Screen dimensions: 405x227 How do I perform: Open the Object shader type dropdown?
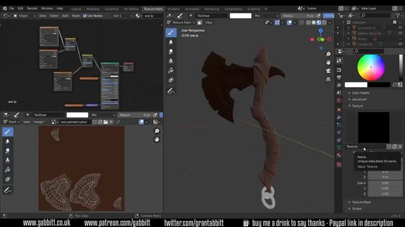(x=25, y=16)
